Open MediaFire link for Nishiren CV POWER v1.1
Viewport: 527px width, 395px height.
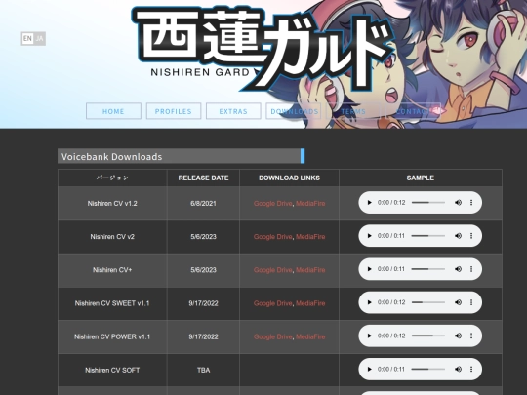(x=310, y=336)
